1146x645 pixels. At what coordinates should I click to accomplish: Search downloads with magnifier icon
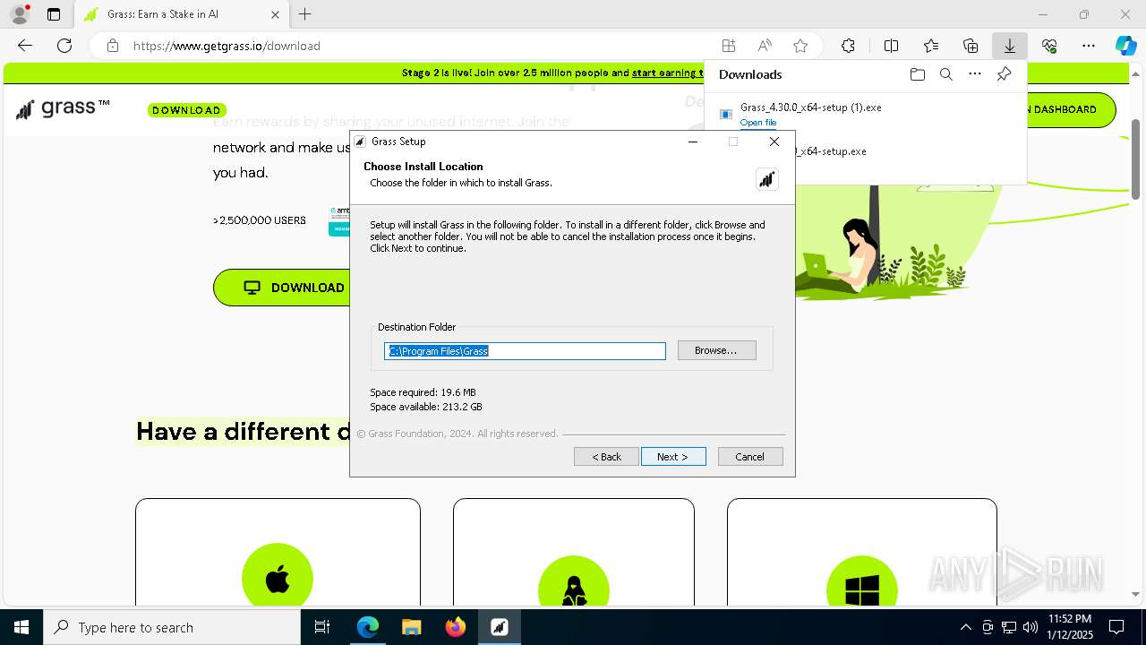click(945, 74)
